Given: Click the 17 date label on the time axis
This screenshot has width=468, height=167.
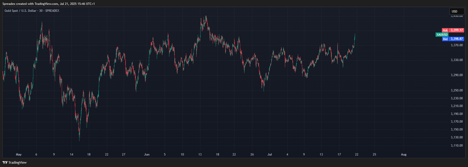Looking at the screenshot, I should [x=339, y=154].
